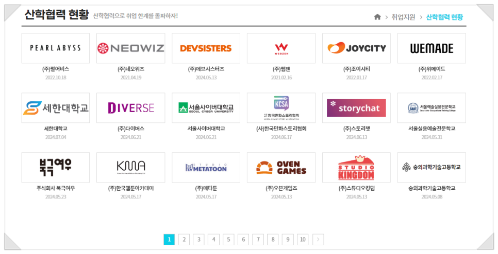The width and height of the screenshot is (498, 254).
Task: Click the date 2024.05.08
Action: tap(431, 197)
